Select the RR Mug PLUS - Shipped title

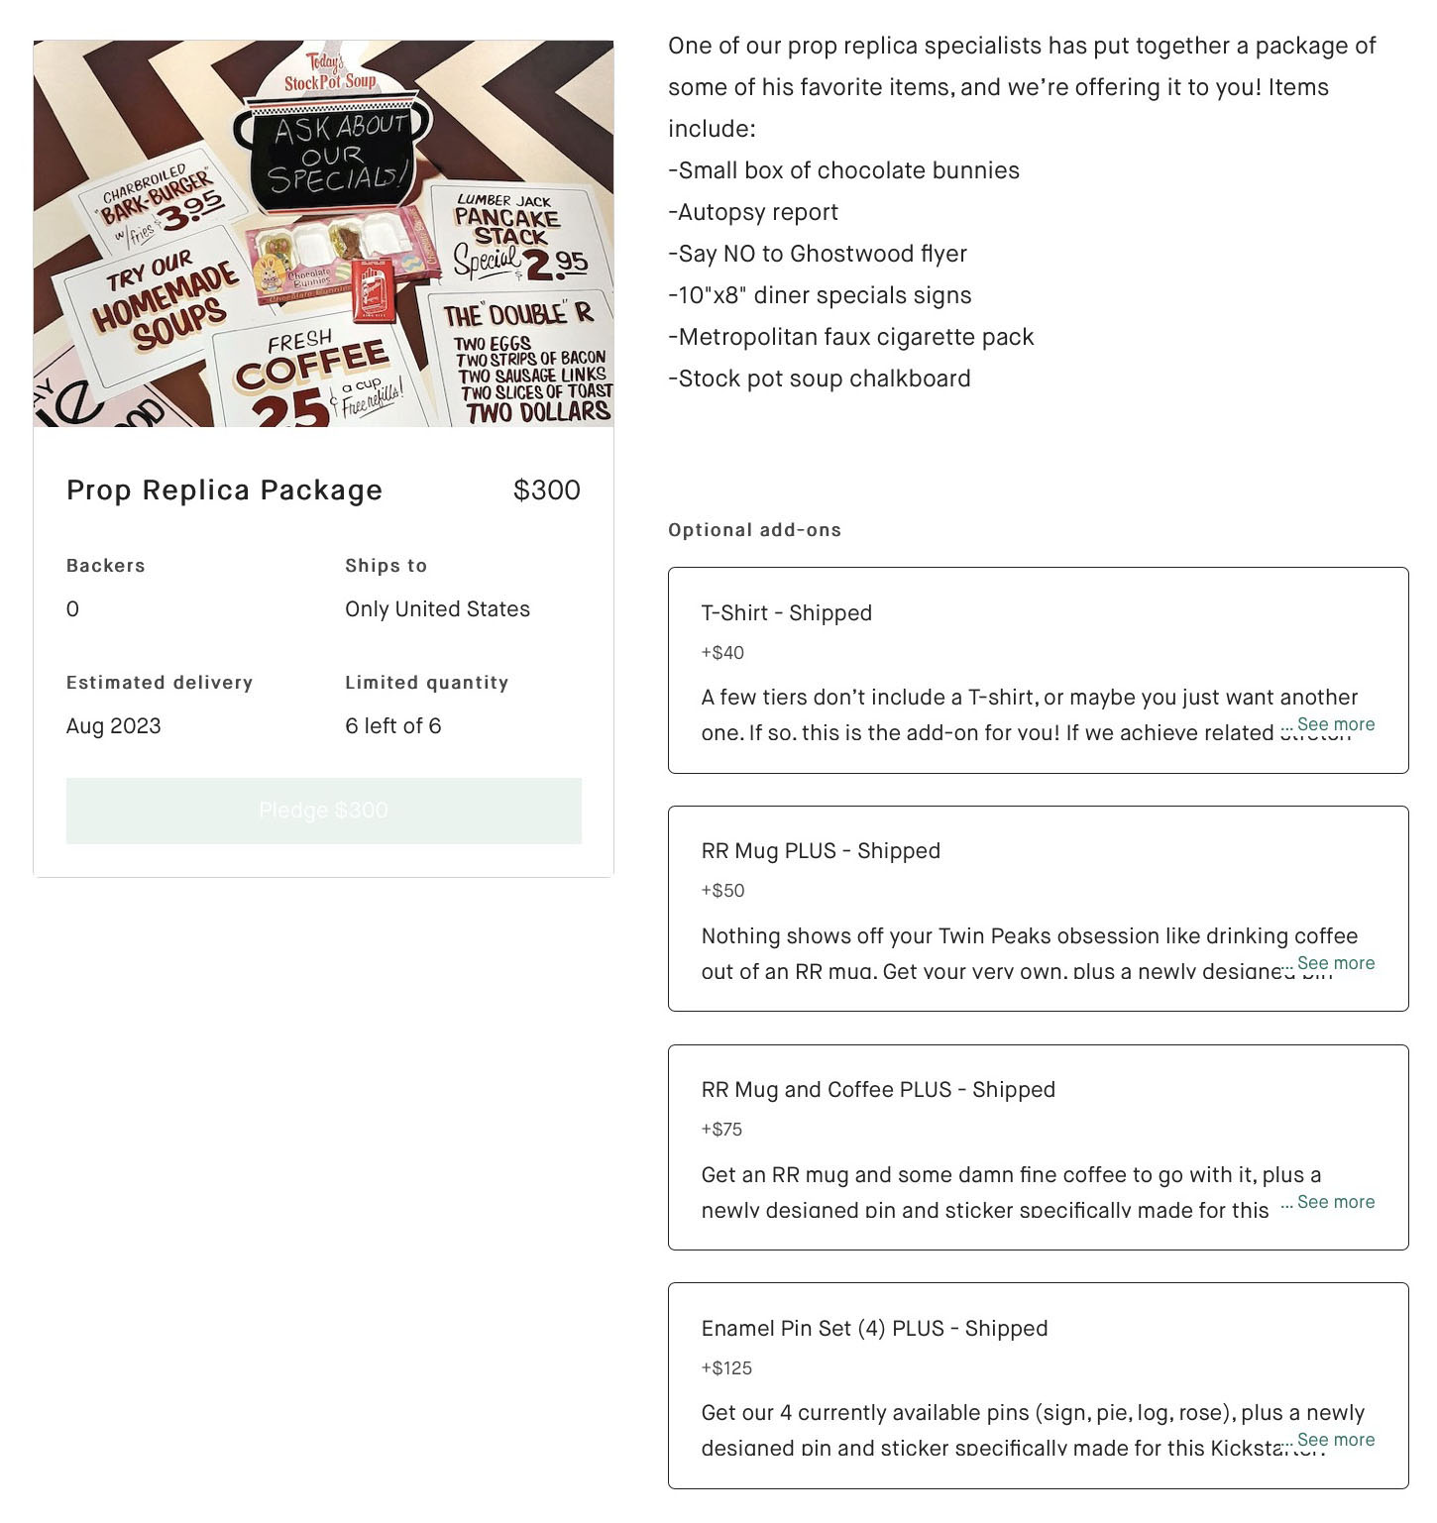tap(821, 851)
